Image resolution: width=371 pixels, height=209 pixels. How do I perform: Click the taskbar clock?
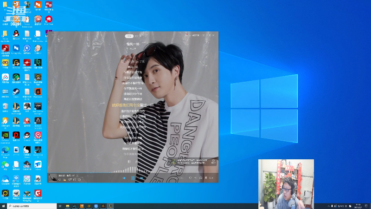pos(358,206)
